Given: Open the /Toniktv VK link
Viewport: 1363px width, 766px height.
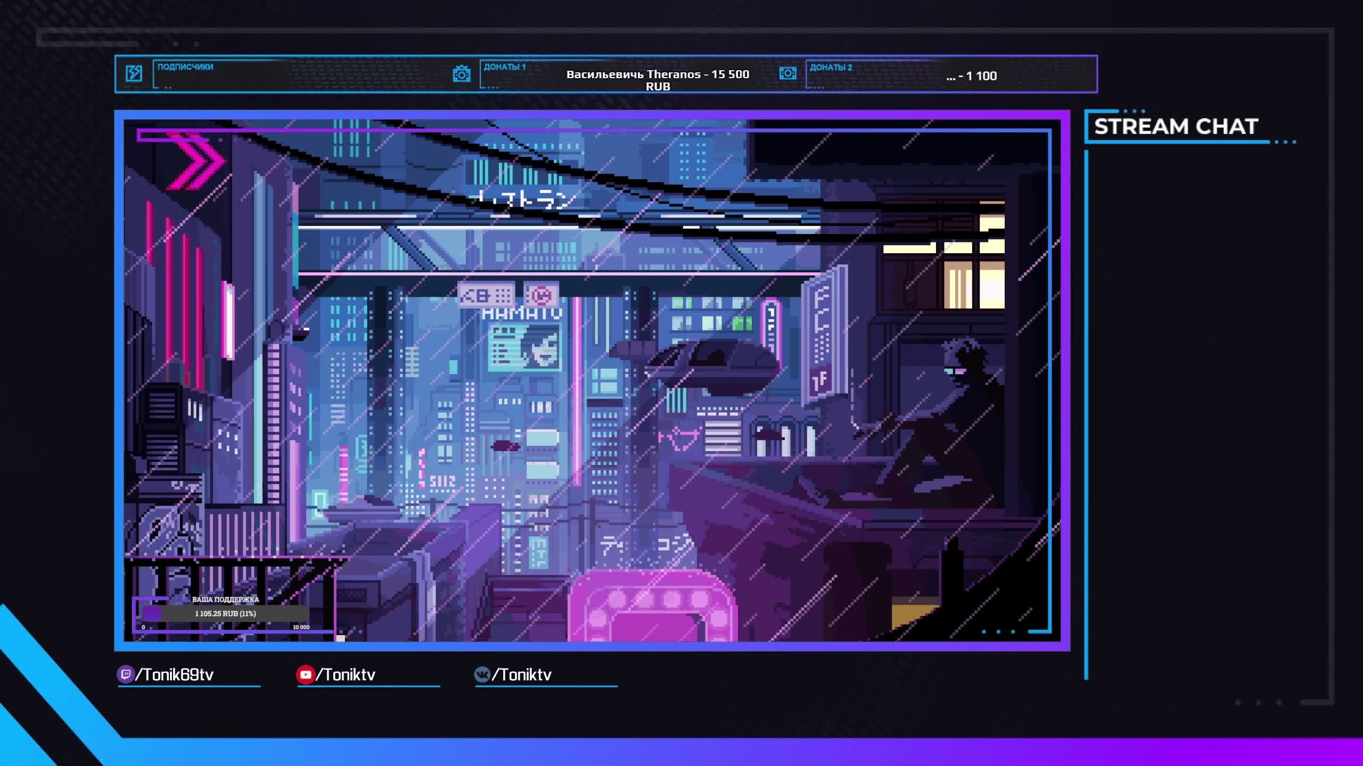Looking at the screenshot, I should click(x=521, y=675).
